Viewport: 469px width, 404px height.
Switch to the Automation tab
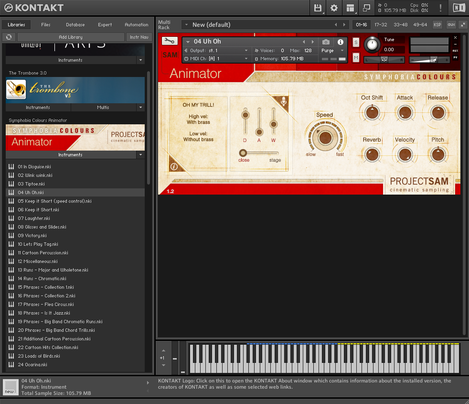137,24
